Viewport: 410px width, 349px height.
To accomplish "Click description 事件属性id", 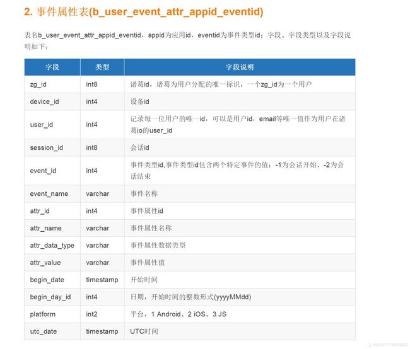I will (x=147, y=211).
